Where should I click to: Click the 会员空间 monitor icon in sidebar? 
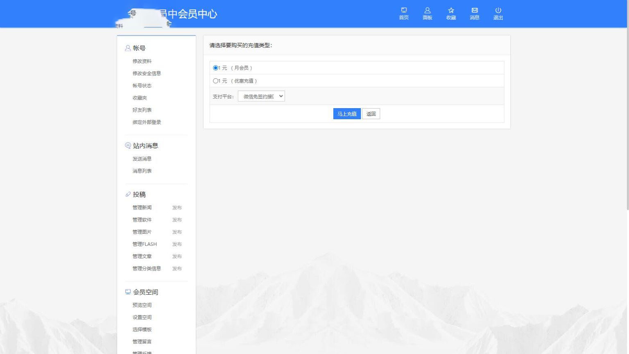[x=128, y=292]
